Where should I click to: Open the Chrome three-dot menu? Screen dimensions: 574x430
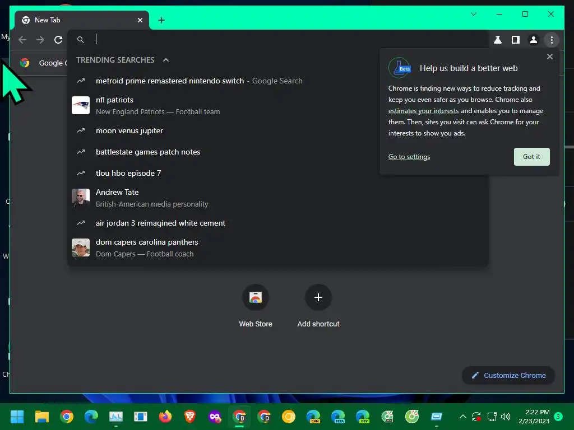tap(552, 40)
